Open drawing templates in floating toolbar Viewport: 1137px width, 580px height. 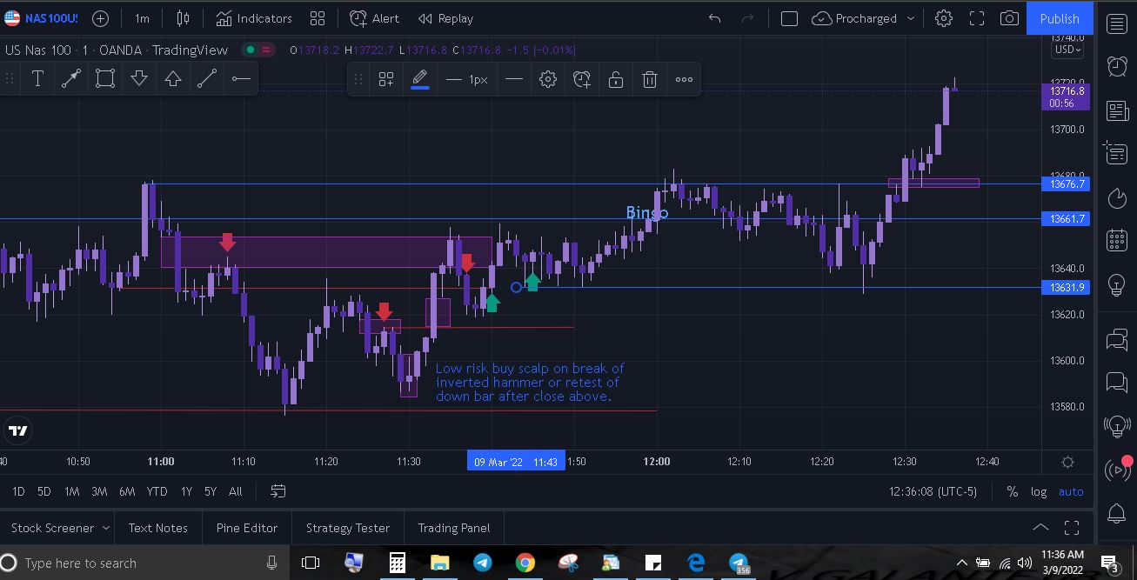386,79
